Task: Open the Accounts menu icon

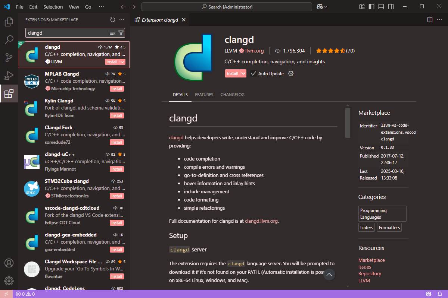Action: point(9,263)
